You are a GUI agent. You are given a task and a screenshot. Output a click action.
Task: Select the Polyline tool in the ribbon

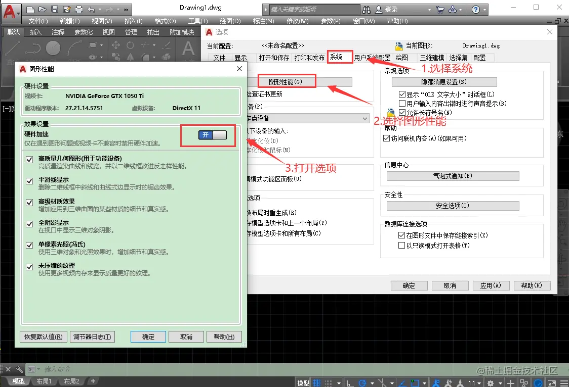coord(33,48)
